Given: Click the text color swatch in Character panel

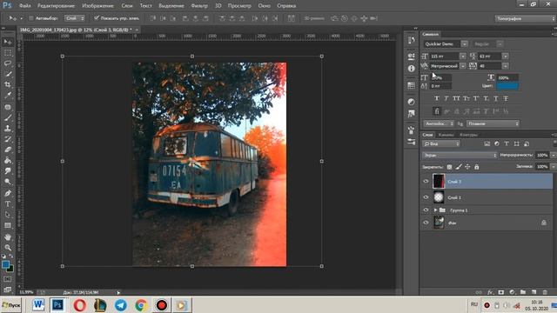Looking at the screenshot, I should pyautogui.click(x=507, y=86).
